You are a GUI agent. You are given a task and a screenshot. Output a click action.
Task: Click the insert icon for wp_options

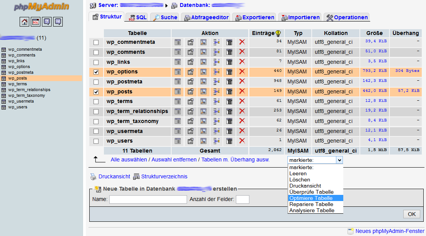216,72
